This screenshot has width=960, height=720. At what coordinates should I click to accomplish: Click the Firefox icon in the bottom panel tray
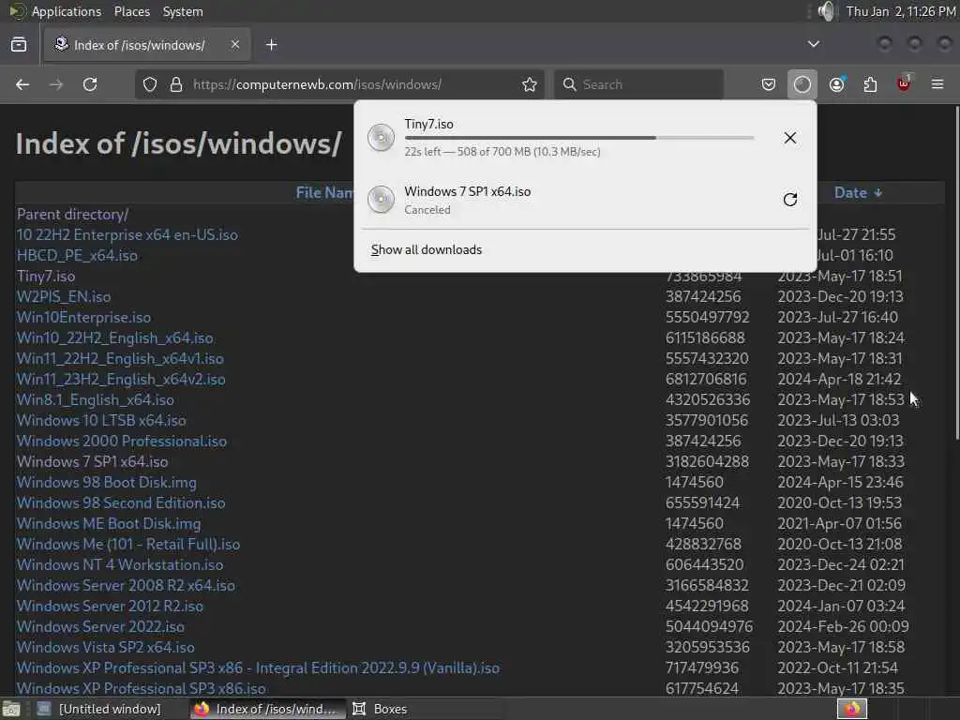[851, 709]
